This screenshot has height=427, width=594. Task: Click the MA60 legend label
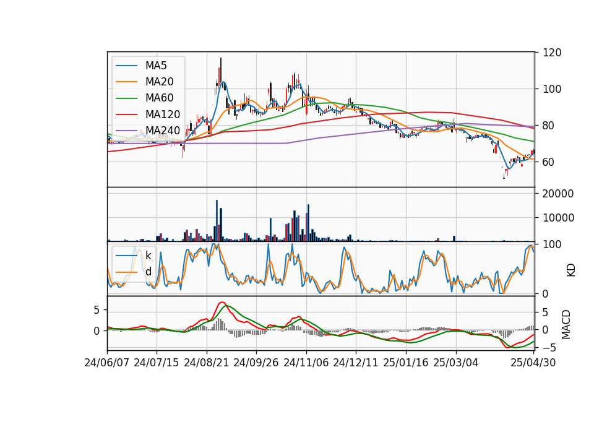(x=159, y=98)
